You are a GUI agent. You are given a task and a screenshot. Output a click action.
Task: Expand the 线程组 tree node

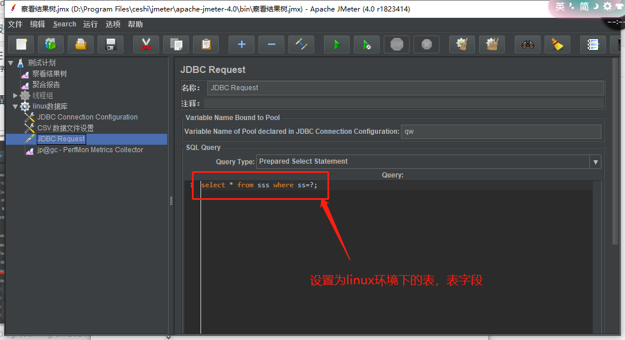pyautogui.click(x=15, y=96)
